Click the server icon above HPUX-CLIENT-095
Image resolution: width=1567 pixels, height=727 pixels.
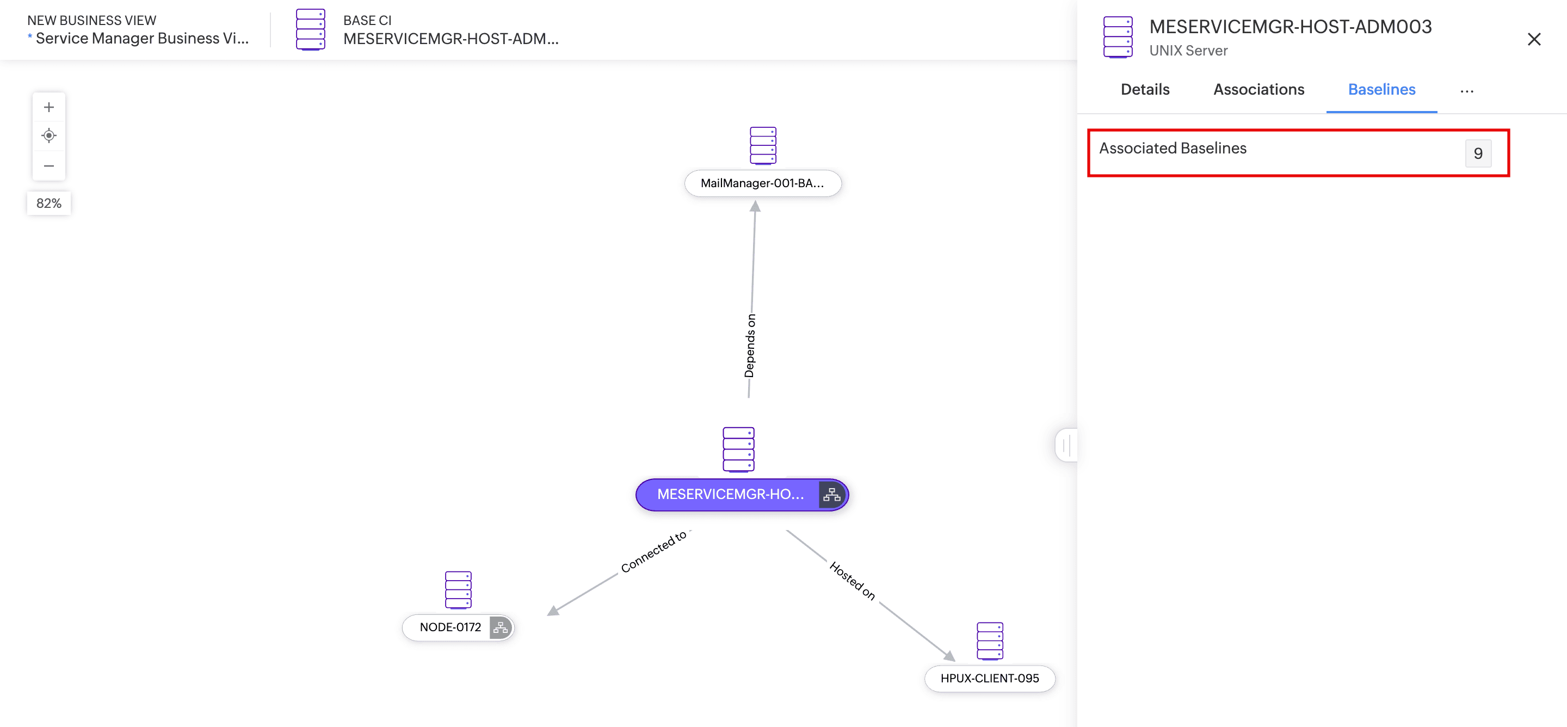point(989,640)
